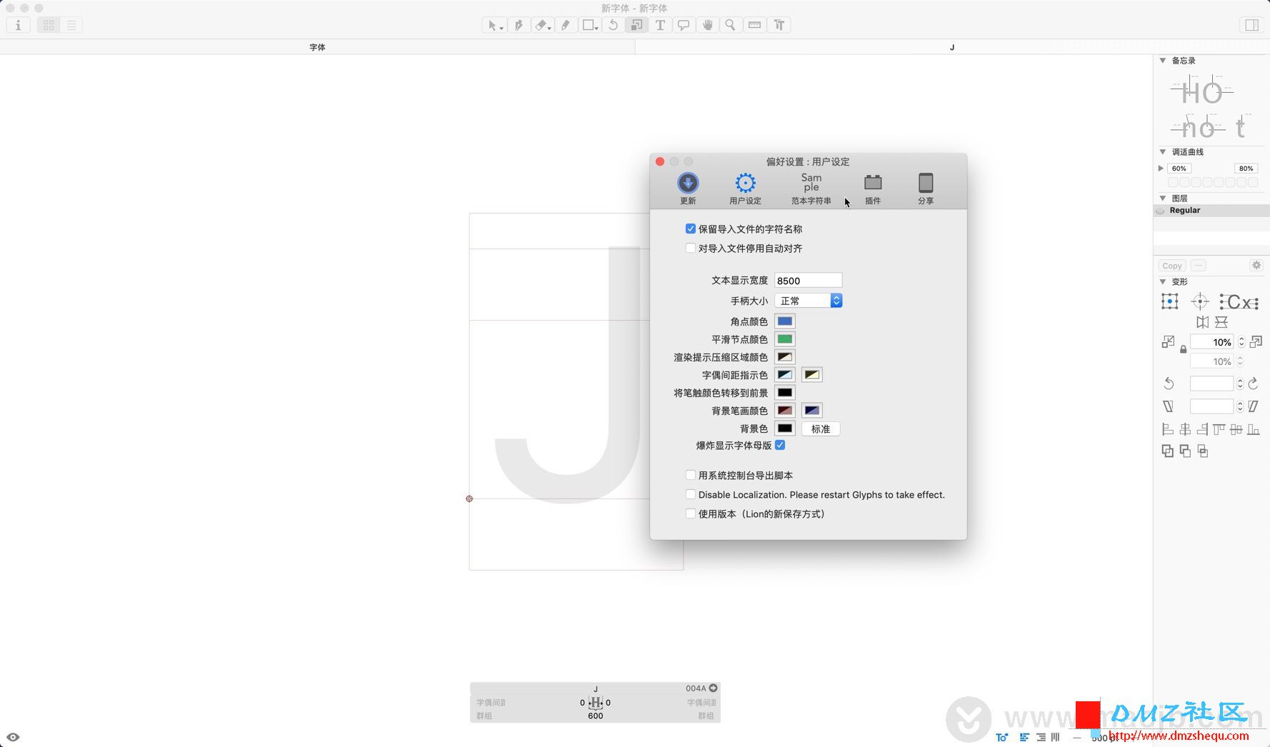
Task: Choose the annotation speech-bubble tool
Action: coord(684,25)
